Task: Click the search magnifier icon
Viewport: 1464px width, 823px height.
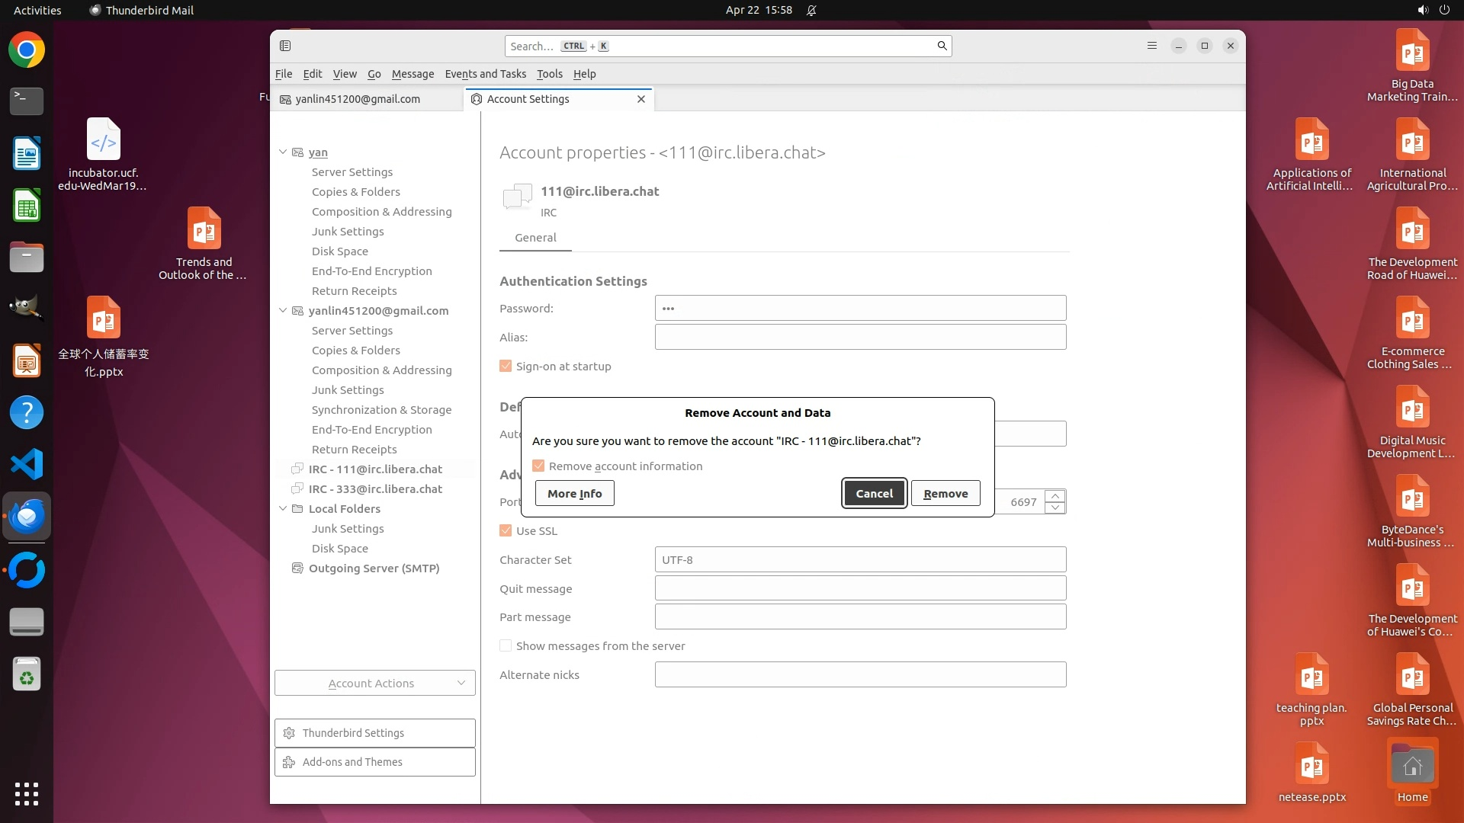Action: (942, 46)
